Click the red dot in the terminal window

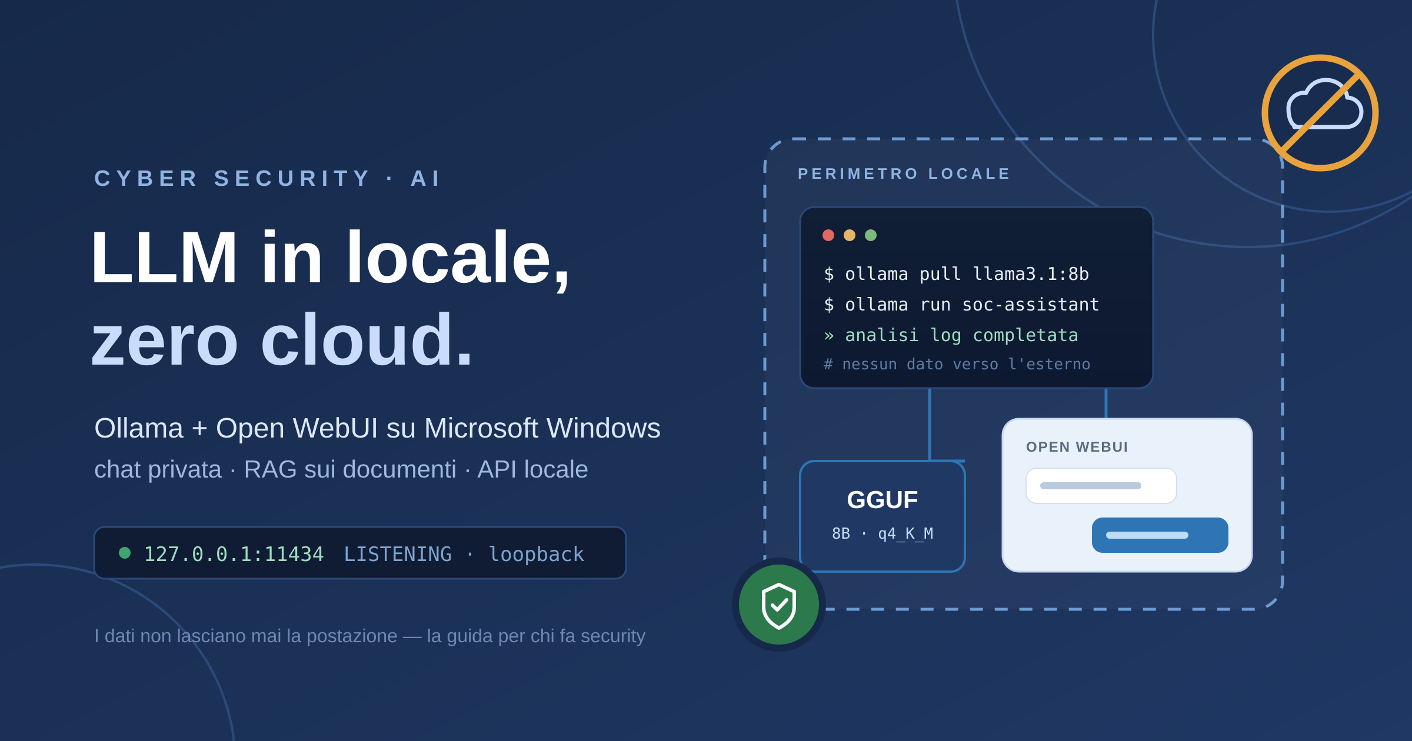828,235
